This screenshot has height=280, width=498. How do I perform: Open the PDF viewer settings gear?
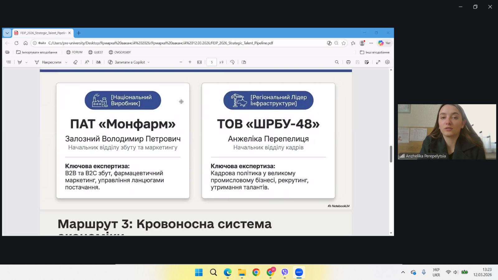[387, 62]
